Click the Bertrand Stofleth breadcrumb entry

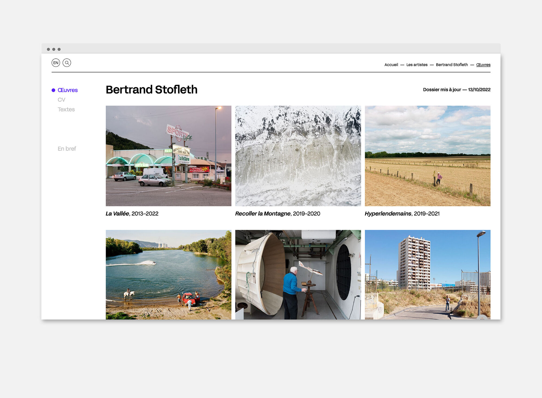pyautogui.click(x=451, y=64)
